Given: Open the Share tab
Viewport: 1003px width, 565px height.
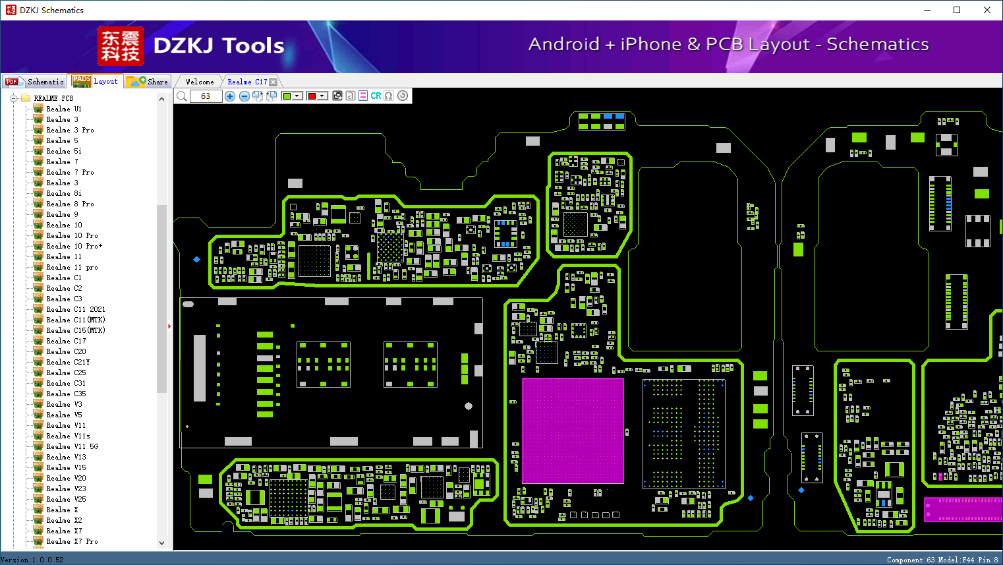Looking at the screenshot, I should point(148,81).
